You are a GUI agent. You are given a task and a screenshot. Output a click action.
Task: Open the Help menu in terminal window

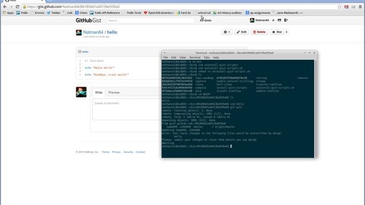(x=216, y=58)
